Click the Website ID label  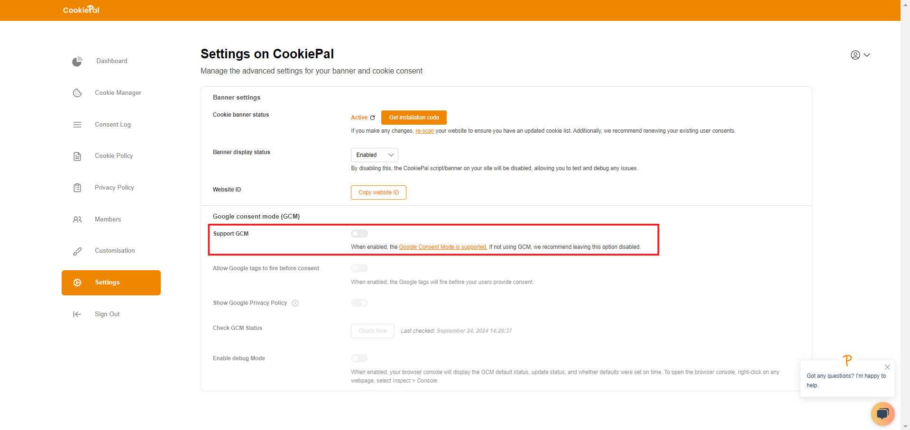(227, 190)
